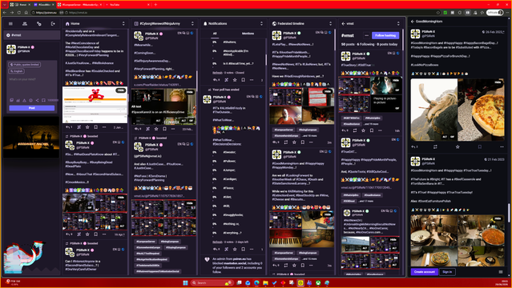Bookmark the GoodMorningHorn pizza post
Screen dimensions: 512x288
click(x=480, y=146)
